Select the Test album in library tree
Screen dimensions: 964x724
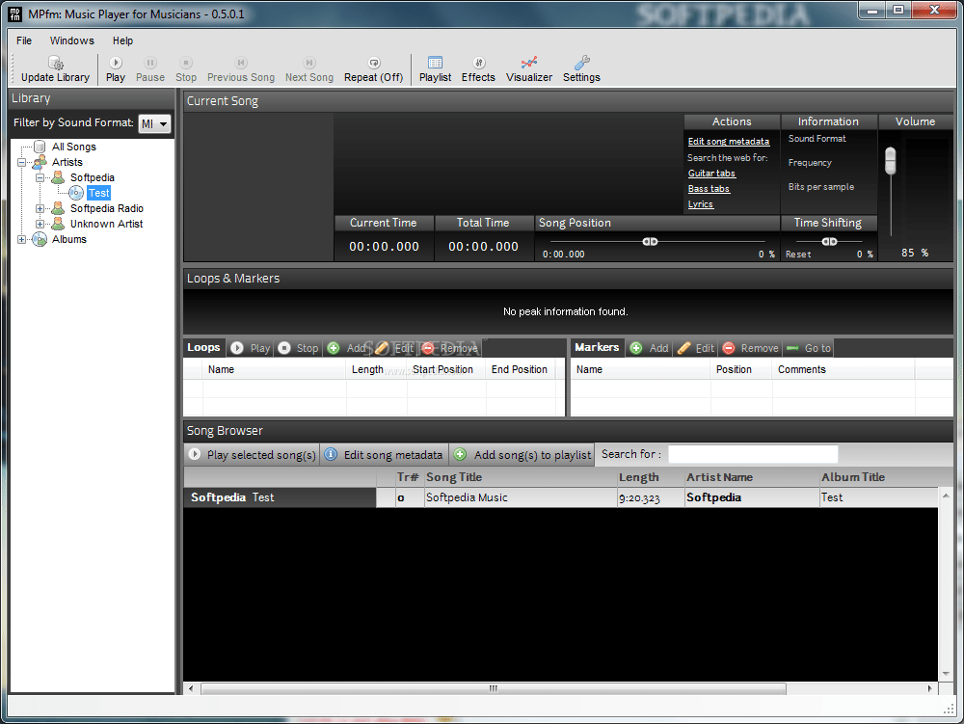pos(98,193)
